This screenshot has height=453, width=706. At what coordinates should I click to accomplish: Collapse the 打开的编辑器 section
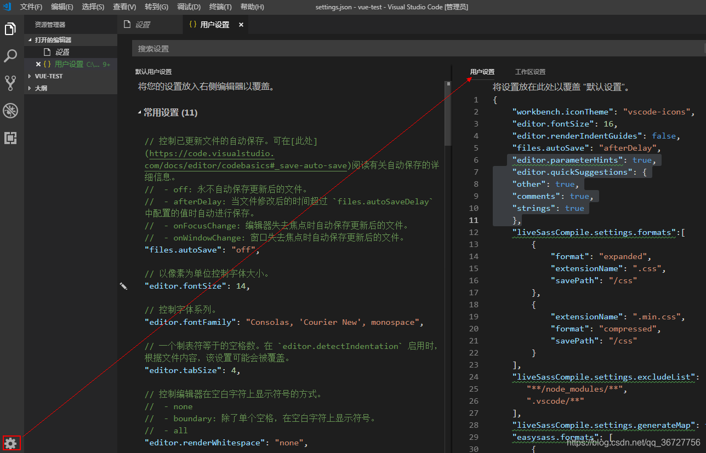(71, 40)
